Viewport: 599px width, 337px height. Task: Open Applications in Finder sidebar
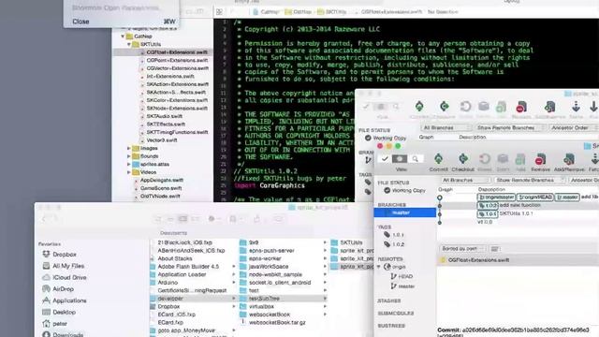tap(65, 300)
